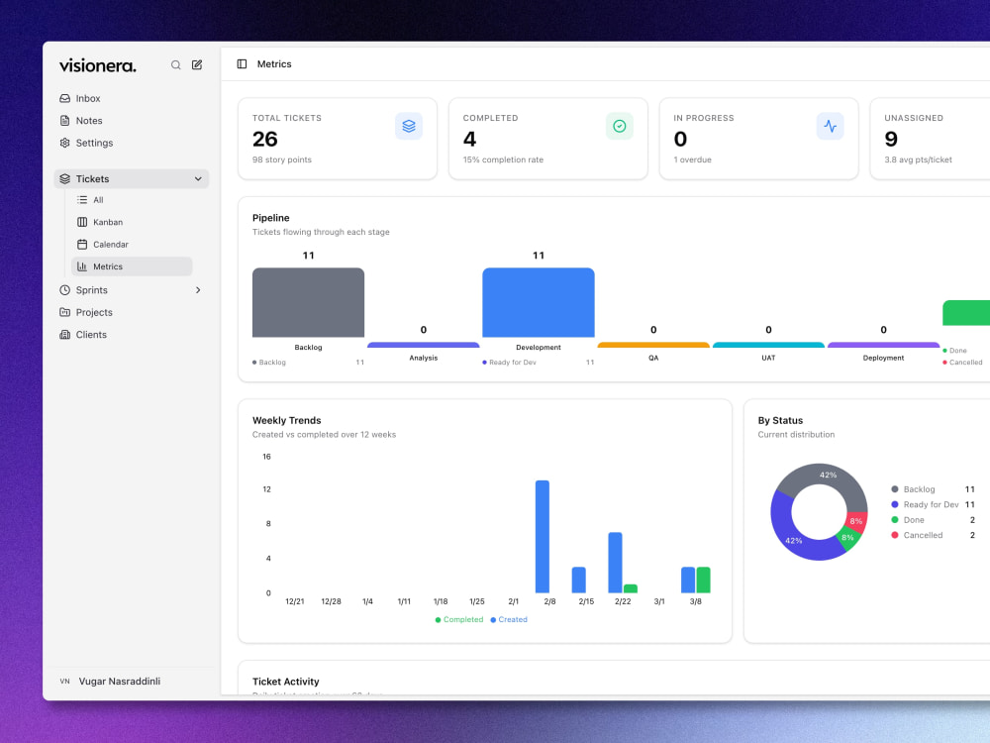The image size is (990, 743).
Task: Toggle the sidebar panel icon beside Metrics
Action: click(x=242, y=63)
